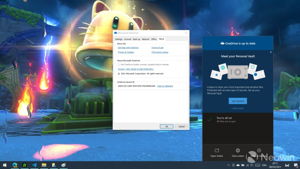Open Get help with OneDrive link
Screen dimensions: 300x169
pyautogui.click(x=128, y=48)
